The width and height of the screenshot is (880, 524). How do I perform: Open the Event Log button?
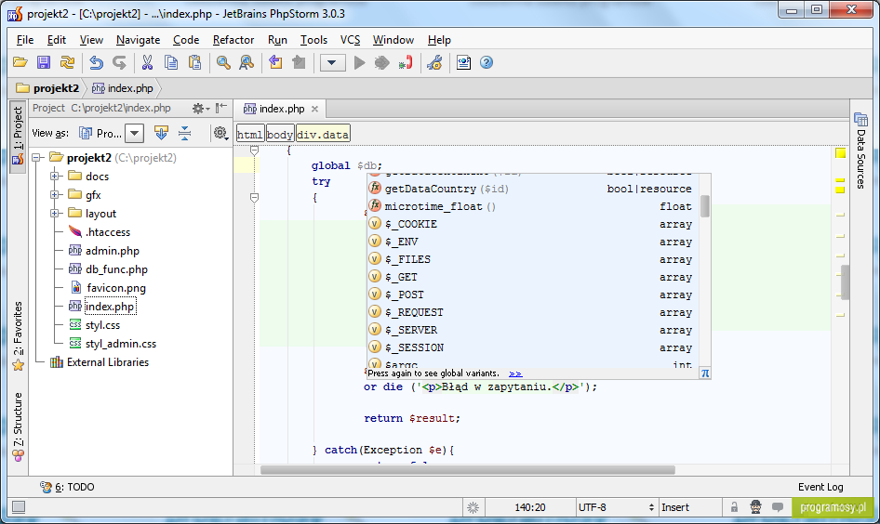pos(820,487)
